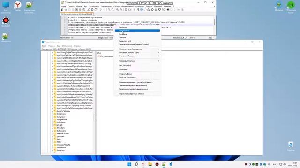This screenshot has width=300, height=168.
Task: Click the Cut scissors icon in Notepad++ toolbar
Action: 89,10
